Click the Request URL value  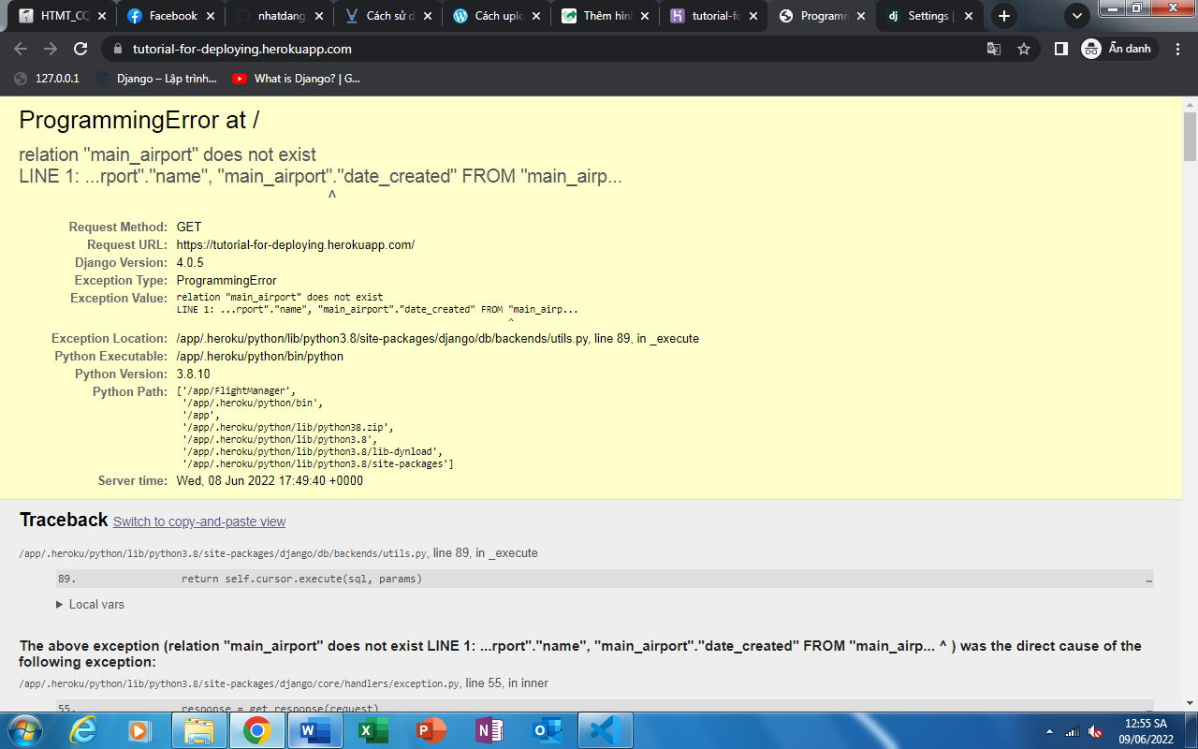(x=296, y=245)
